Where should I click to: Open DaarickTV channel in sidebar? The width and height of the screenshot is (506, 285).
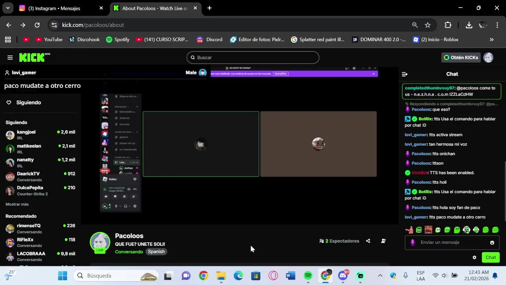pos(40,176)
